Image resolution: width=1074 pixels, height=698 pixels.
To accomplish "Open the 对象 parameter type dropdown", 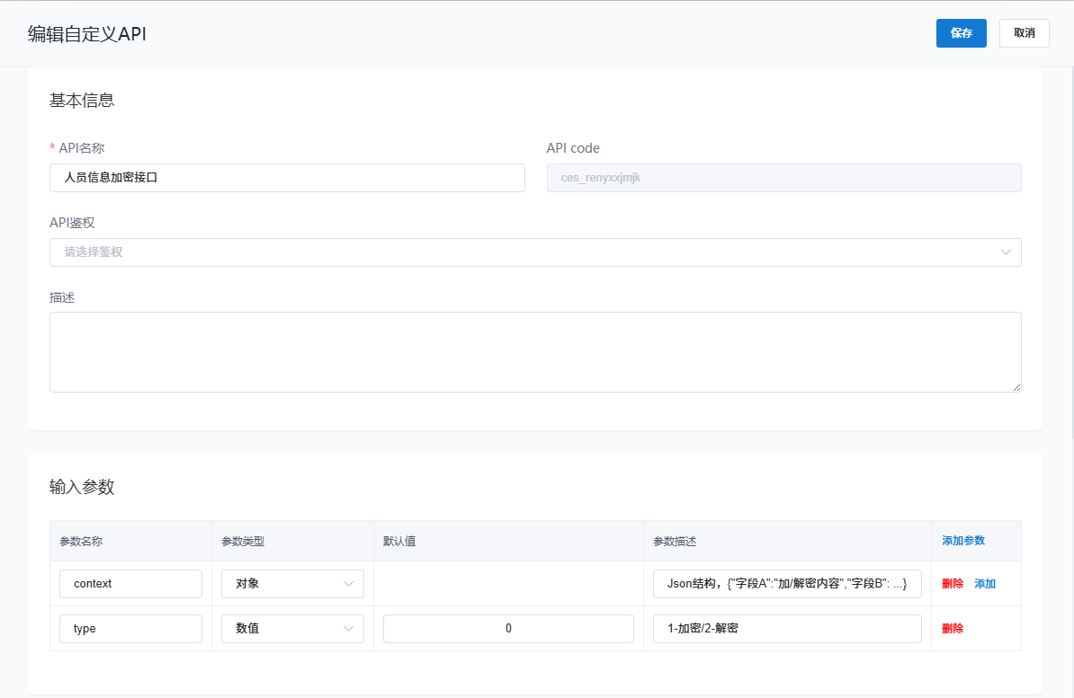I will point(292,584).
